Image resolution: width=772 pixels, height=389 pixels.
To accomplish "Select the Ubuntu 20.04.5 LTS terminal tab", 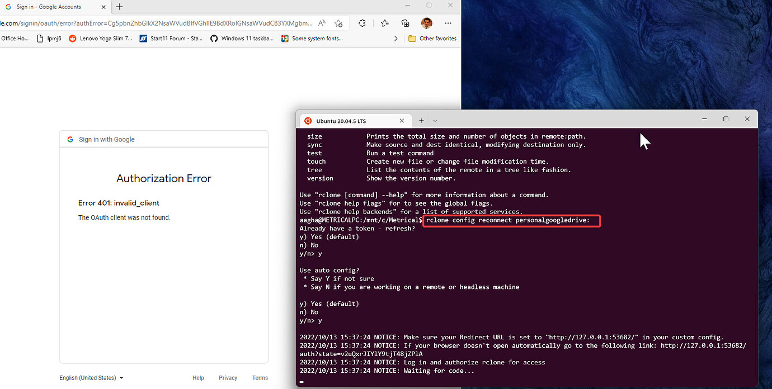I will click(355, 120).
